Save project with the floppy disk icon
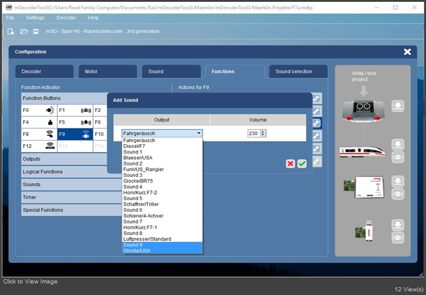 tap(36, 32)
